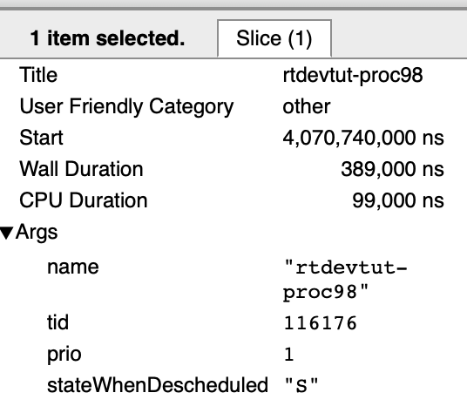Select the User Friendly Category label
Screen dimensions: 467x413
126,106
